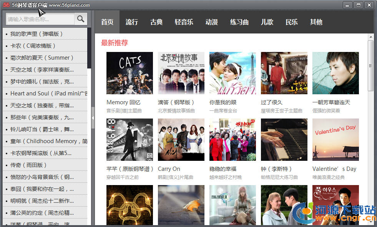Maximize the window from title bar

click(x=358, y=5)
